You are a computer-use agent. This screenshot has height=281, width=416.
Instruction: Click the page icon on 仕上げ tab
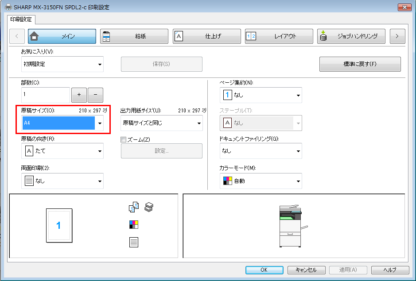pos(179,36)
